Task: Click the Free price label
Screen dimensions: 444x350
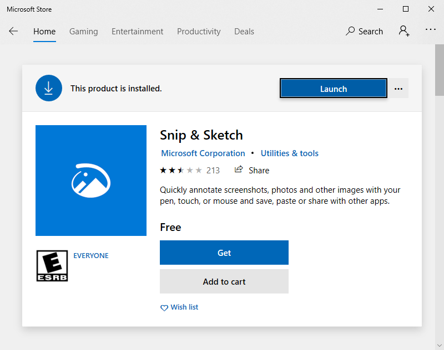Action: 170,227
